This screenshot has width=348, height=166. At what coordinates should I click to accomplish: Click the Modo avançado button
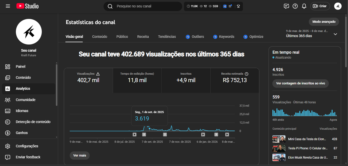324,22
